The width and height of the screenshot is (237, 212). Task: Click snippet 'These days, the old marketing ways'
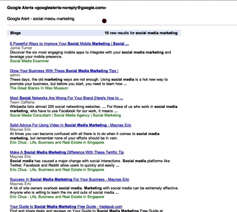pos(89,82)
